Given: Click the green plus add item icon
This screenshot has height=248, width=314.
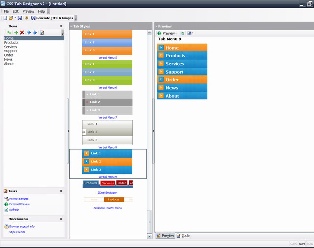Looking at the screenshot, I should tap(16, 33).
